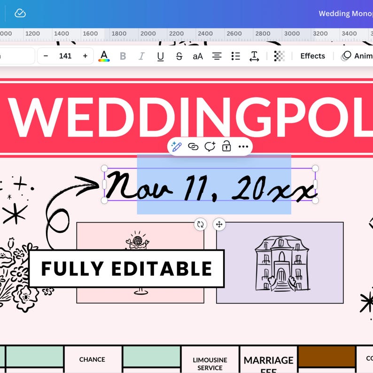
Task: Toggle underline formatting
Action: point(161,56)
